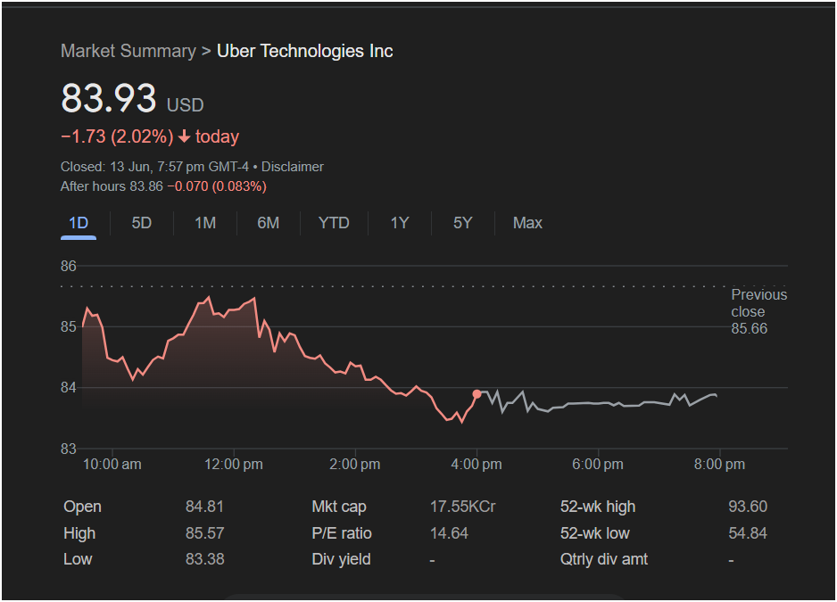This screenshot has height=602, width=837.
Task: Click the 52-wk low value 54.84
Action: click(748, 533)
